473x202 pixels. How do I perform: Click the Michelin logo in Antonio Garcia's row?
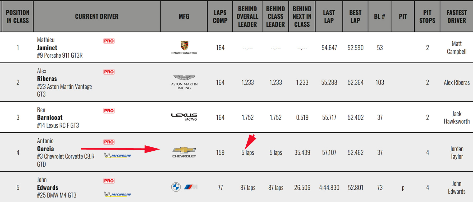[x=118, y=155]
